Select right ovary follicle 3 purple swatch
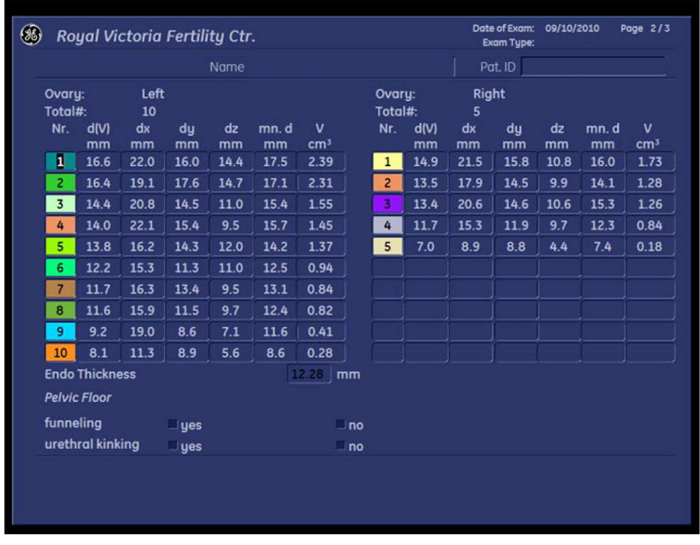This screenshot has height=545, width=700. point(388,204)
